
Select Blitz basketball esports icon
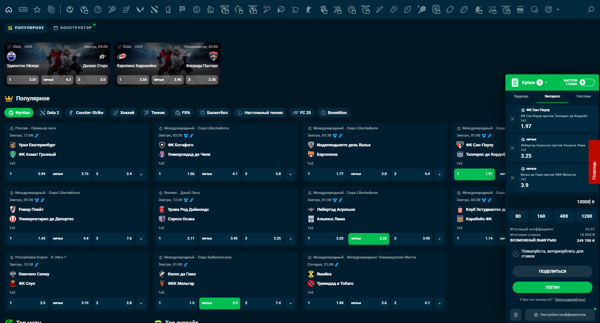pyautogui.click(x=366, y=9)
